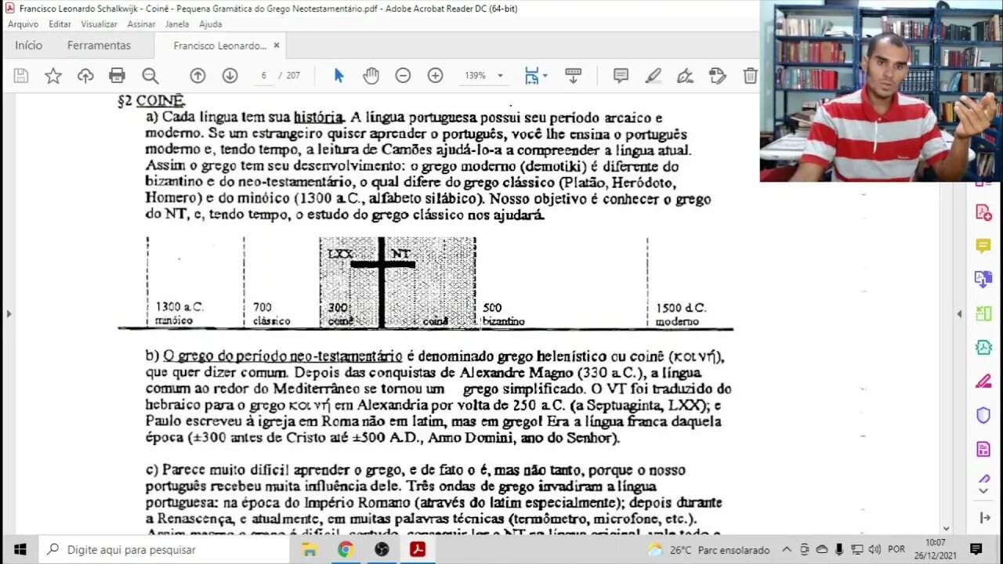Collapse the right tools pane with arrow-bar icon
Screen dimensions: 1003x564
coord(984,518)
